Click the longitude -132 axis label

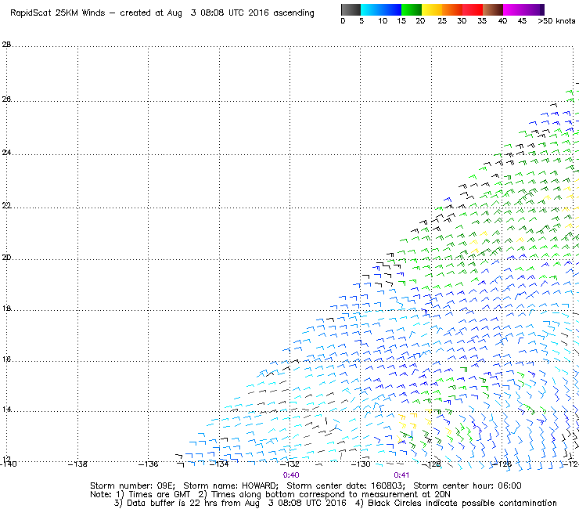coord(289,464)
